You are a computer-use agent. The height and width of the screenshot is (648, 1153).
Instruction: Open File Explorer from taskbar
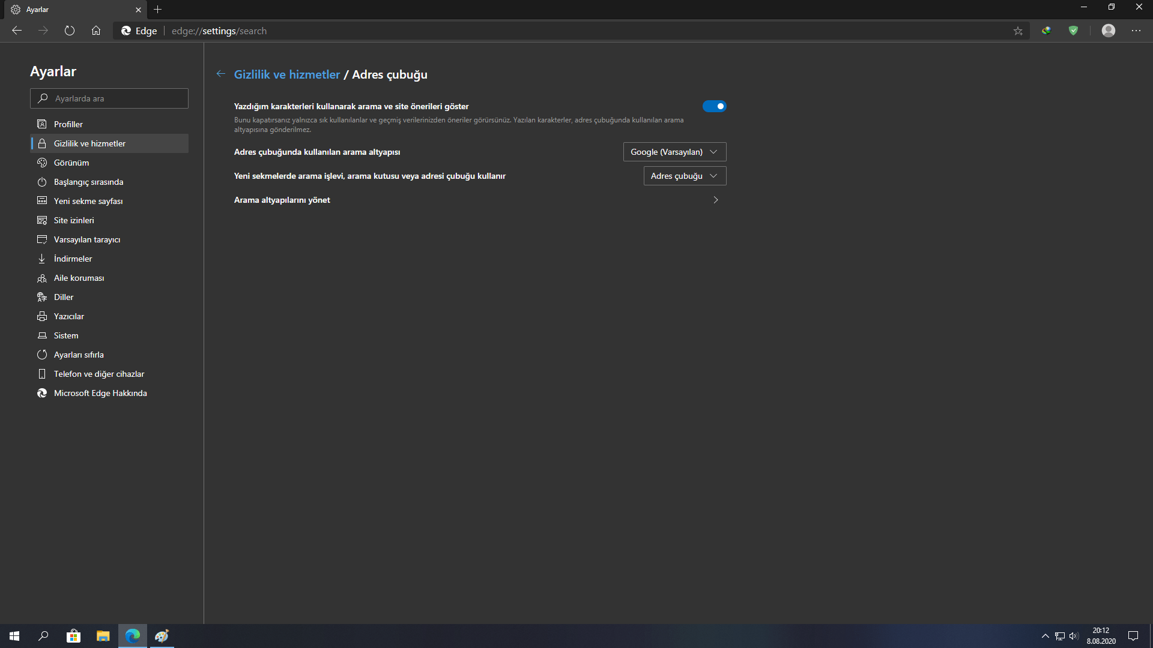click(103, 636)
